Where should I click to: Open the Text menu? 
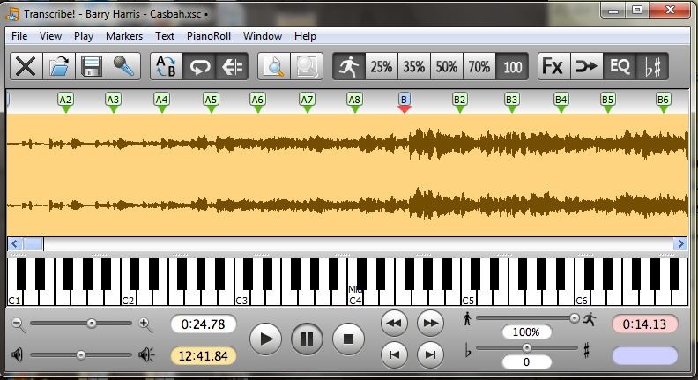[165, 36]
